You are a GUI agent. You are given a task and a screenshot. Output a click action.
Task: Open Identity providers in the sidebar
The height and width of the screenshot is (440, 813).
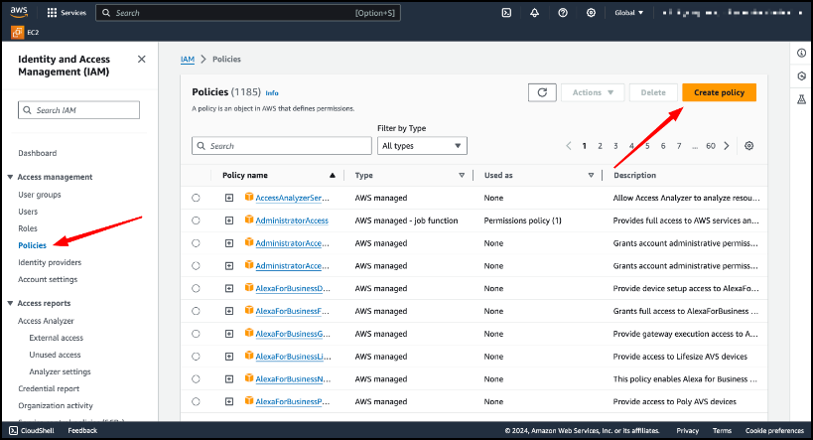point(50,262)
